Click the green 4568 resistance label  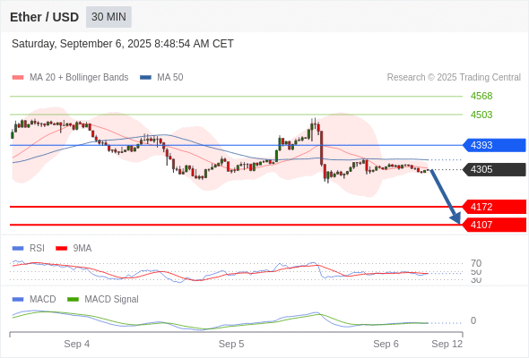481,97
